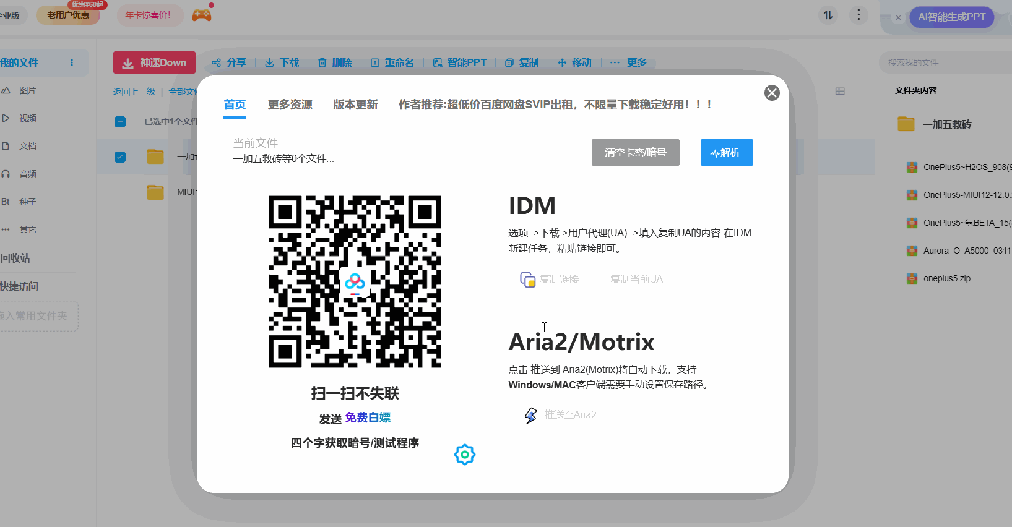Click the 复制链接 copy icon

coord(527,280)
